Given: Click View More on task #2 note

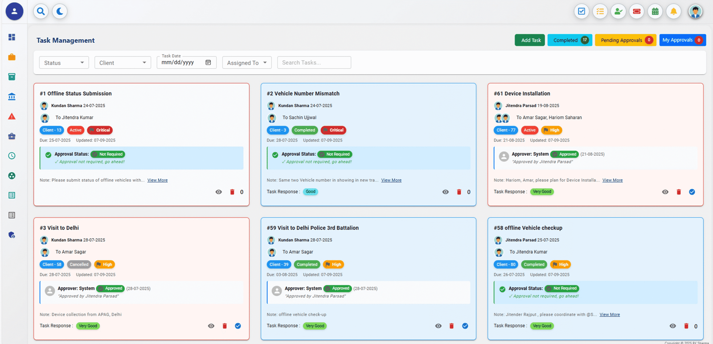Looking at the screenshot, I should (391, 180).
